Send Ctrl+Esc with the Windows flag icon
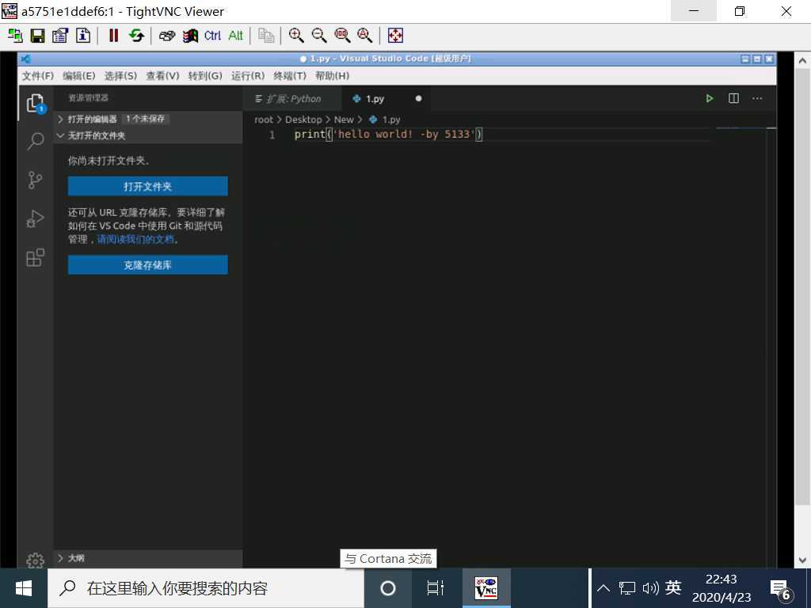The width and height of the screenshot is (811, 608). (190, 36)
